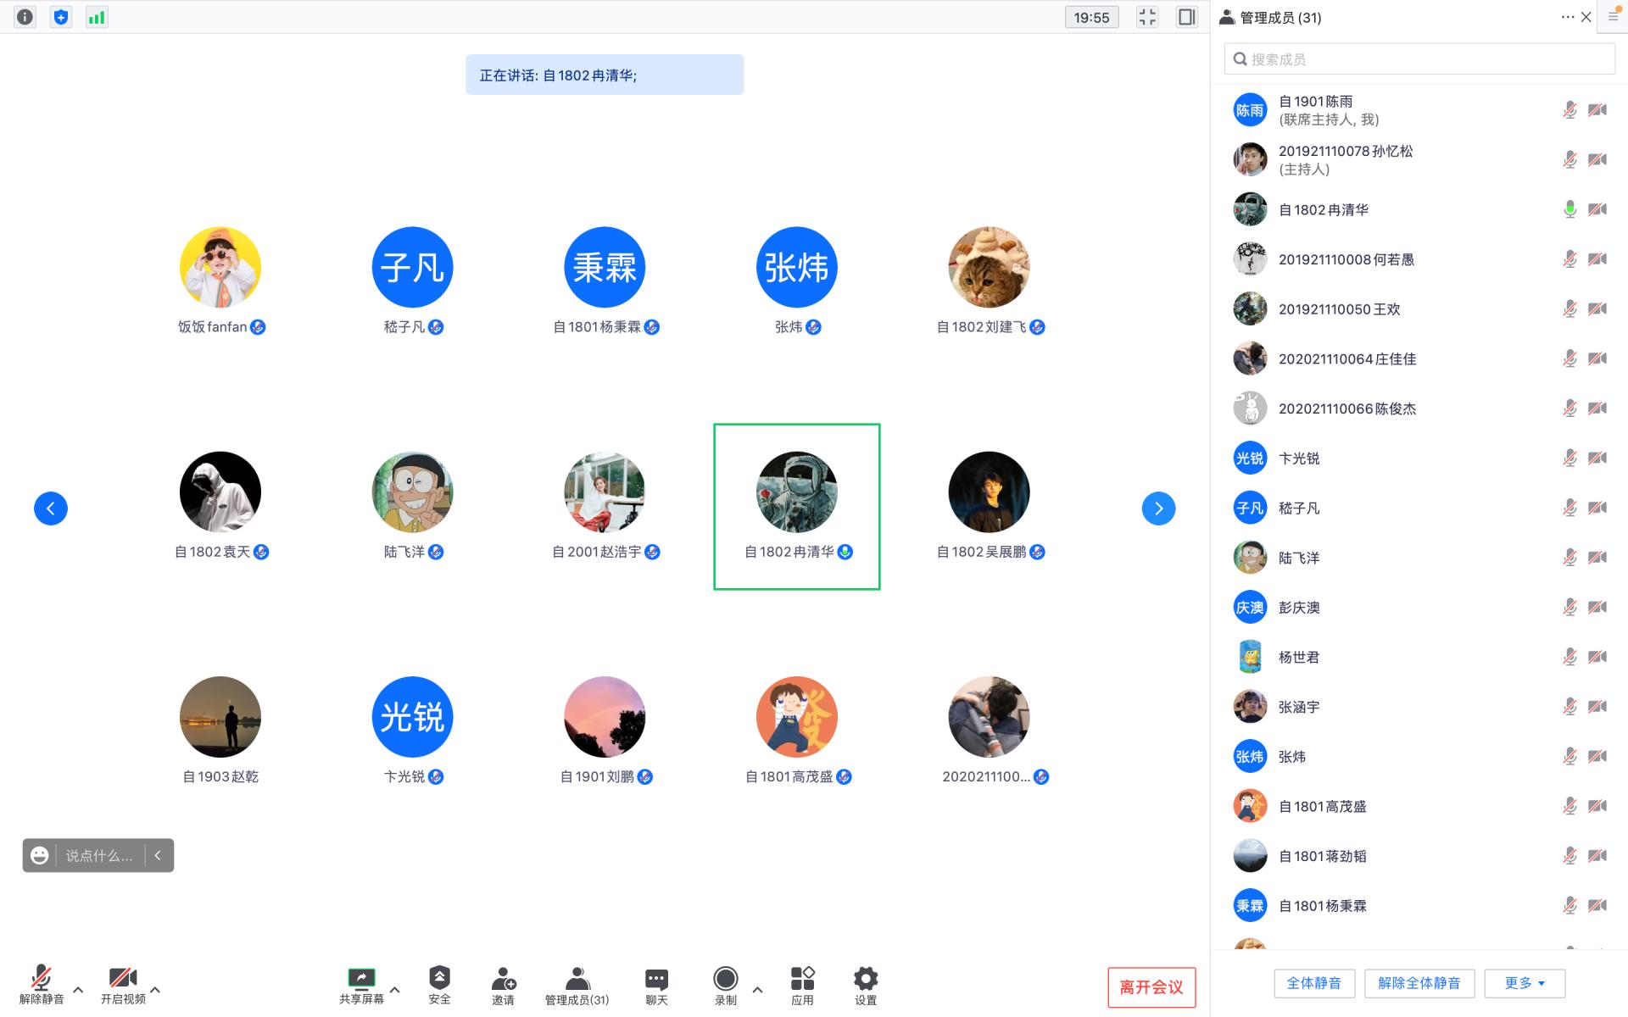Screen dimensions: 1628x1017
Task: Click the blue security shield icon
Action: pyautogui.click(x=61, y=17)
